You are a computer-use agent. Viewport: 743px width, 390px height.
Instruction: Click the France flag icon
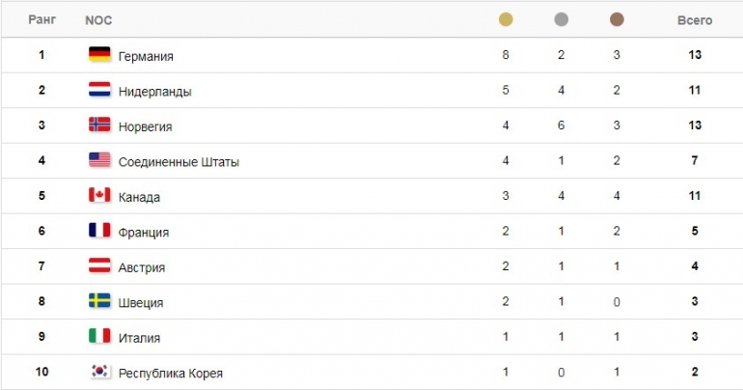tap(99, 231)
